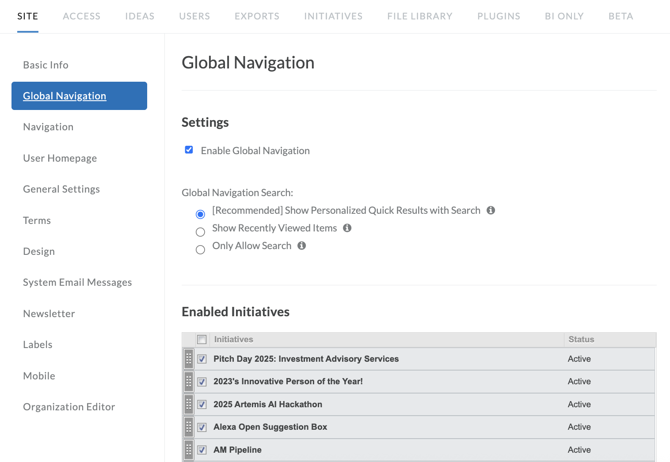Click Active status of AM Pipeline row

tap(579, 450)
